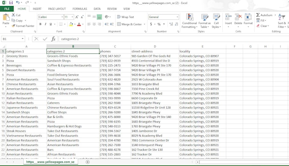Select the Format Painter tool

pyautogui.click(x=23, y=26)
